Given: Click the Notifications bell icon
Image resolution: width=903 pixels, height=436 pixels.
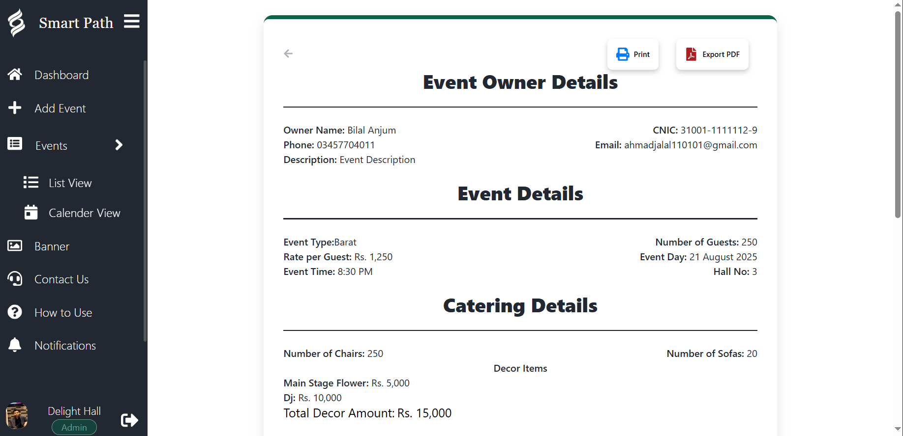Looking at the screenshot, I should tap(15, 345).
